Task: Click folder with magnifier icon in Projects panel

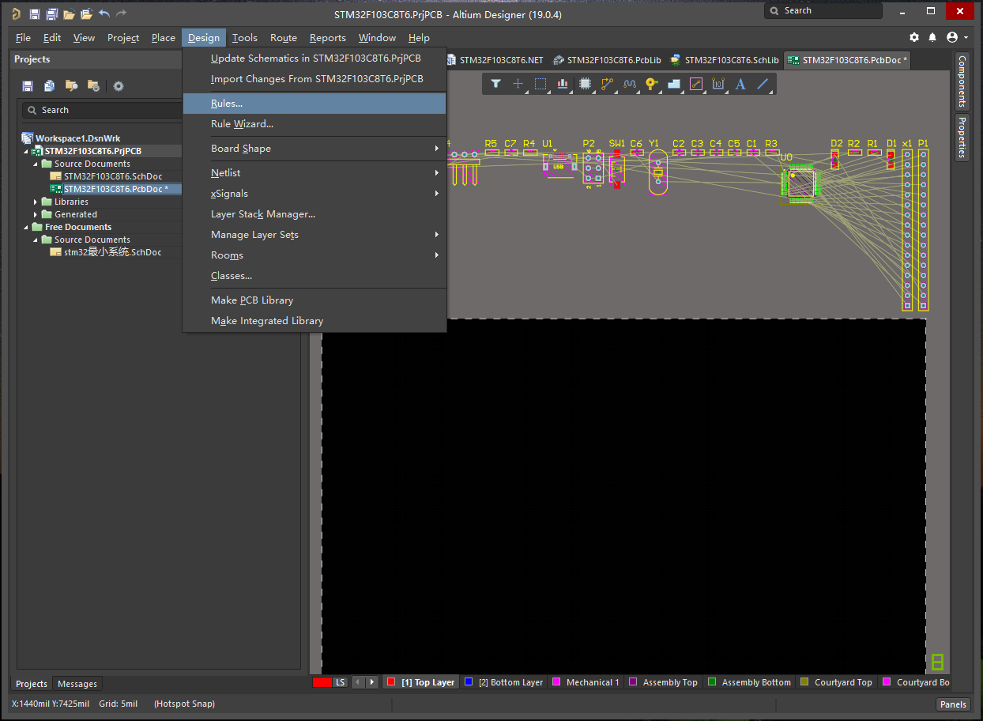Action: (x=71, y=85)
